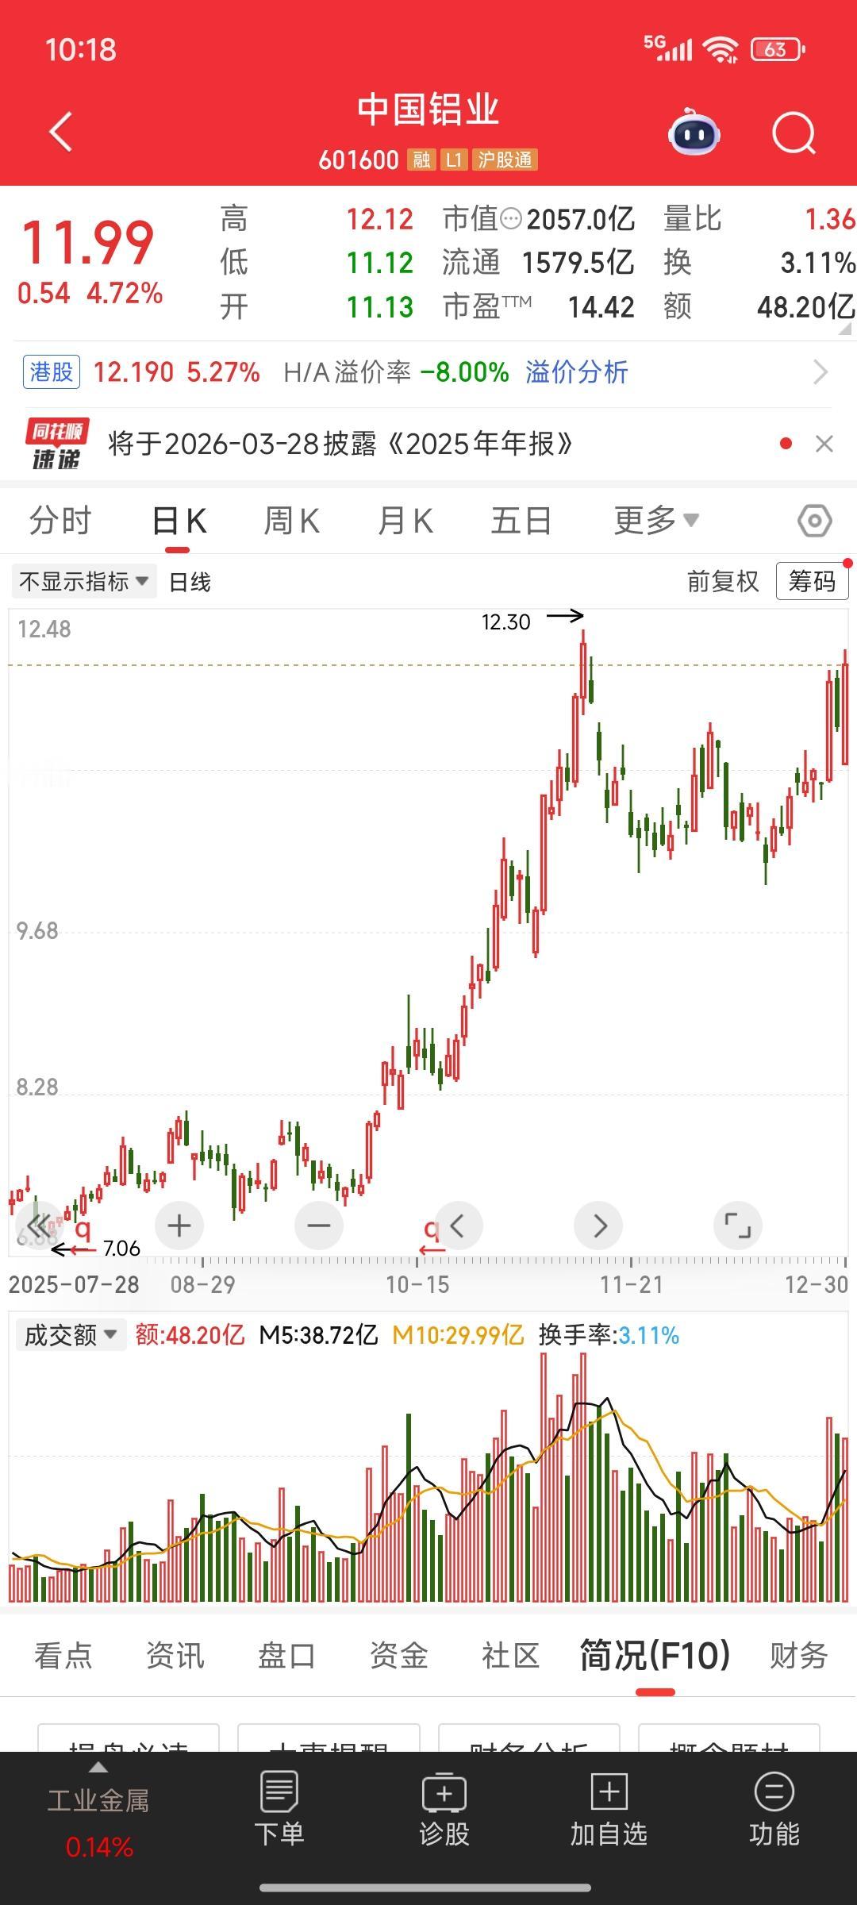This screenshot has height=1905, width=857.
Task: Tap the 港股 tag
Action: click(52, 372)
